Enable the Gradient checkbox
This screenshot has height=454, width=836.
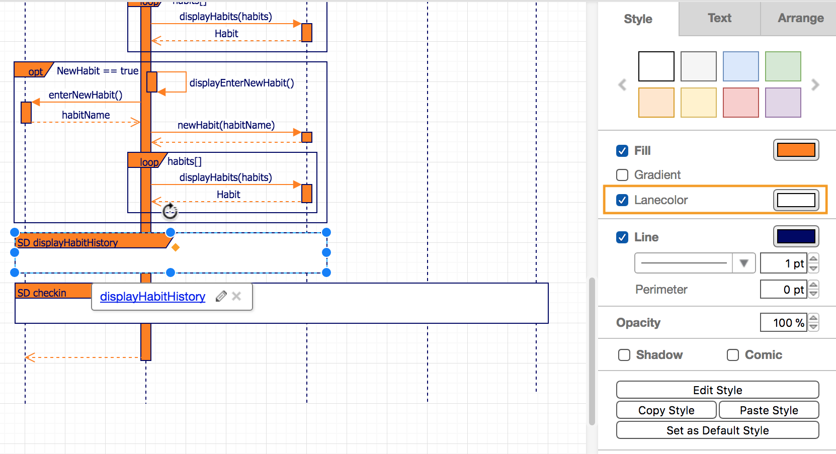tap(622, 174)
